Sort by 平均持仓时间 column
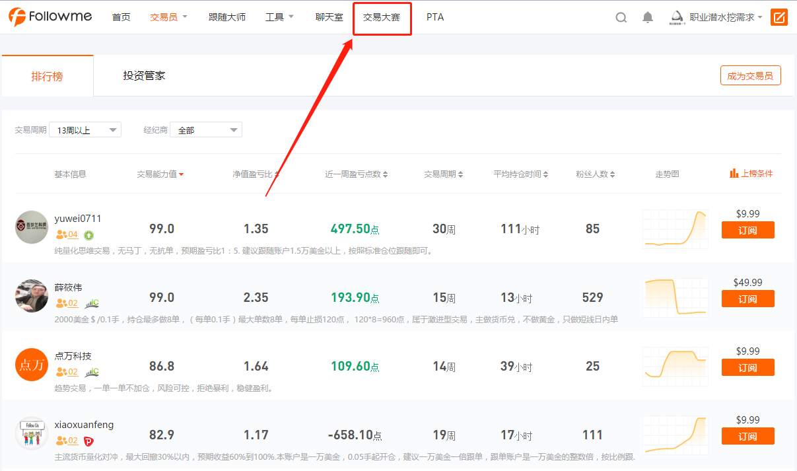This screenshot has height=471, width=797. 522,174
